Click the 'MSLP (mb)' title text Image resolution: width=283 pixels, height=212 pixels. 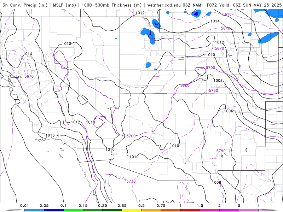coord(64,5)
